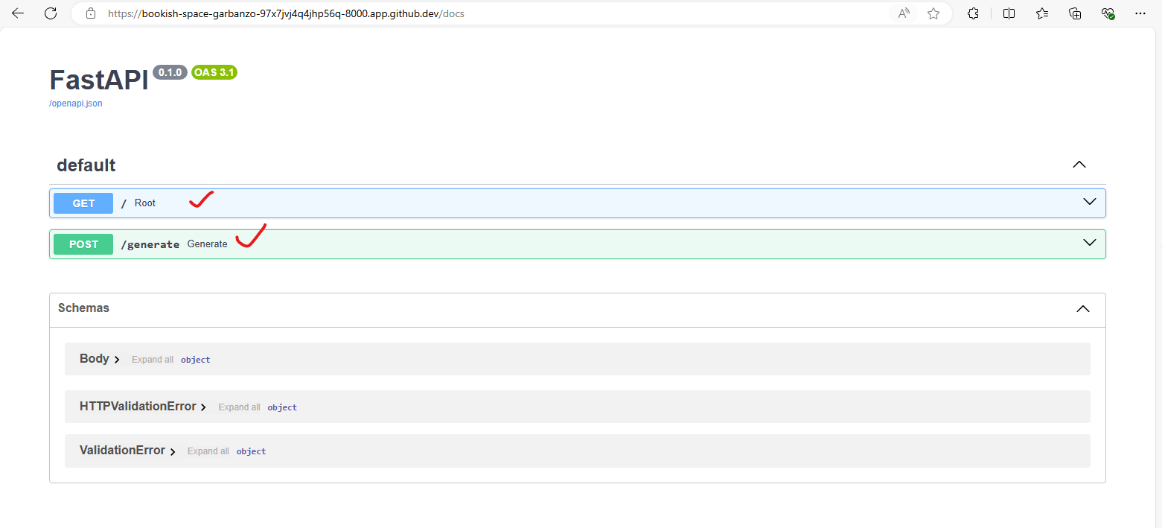1162x528 pixels.
Task: Expand the GET / Root endpoint chevron
Action: tap(1090, 202)
